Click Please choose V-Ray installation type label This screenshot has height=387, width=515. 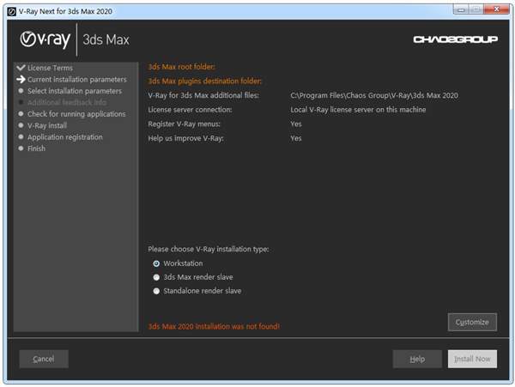point(209,249)
